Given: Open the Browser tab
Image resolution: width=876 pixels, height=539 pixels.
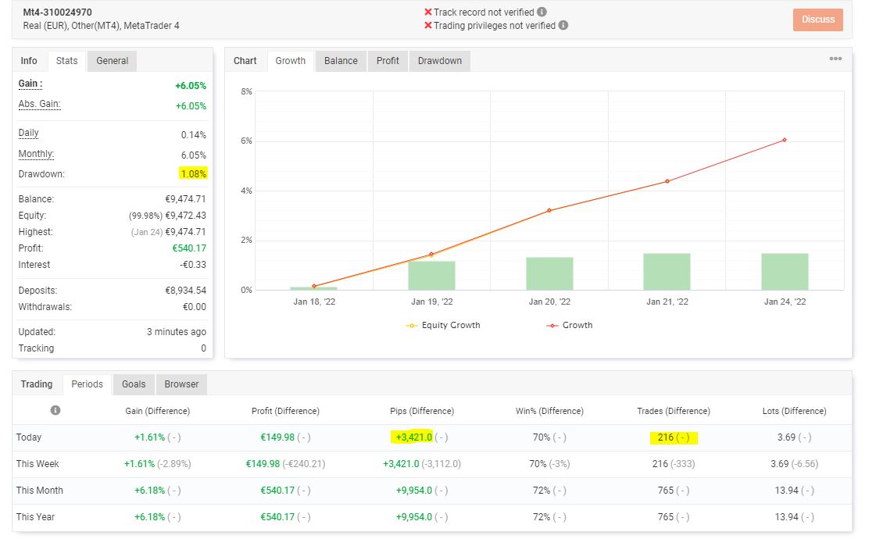Looking at the screenshot, I should pyautogui.click(x=181, y=384).
